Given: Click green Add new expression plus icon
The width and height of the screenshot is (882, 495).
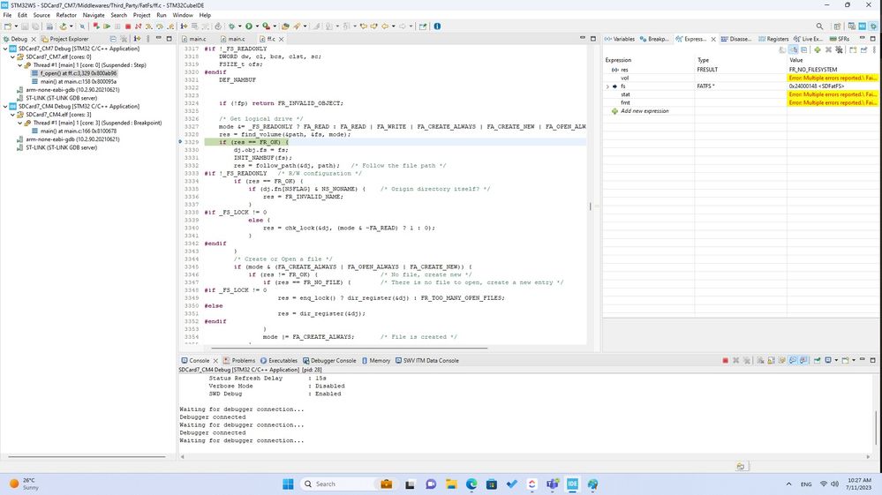Looking at the screenshot, I should (818, 49).
